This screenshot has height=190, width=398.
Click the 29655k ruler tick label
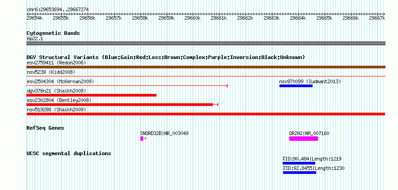tap(61, 18)
